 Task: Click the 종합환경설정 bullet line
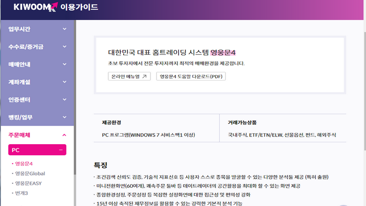pyautogui.click(x=172, y=195)
